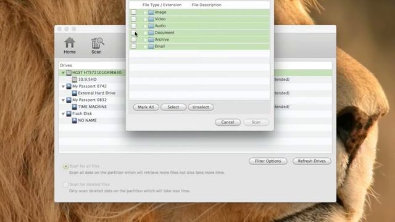Select the My Passport 0832 drive name
This screenshot has width=395, height=222.
point(89,100)
